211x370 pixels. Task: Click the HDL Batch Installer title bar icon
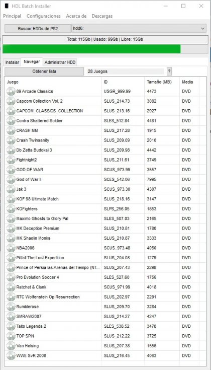click(x=6, y=6)
